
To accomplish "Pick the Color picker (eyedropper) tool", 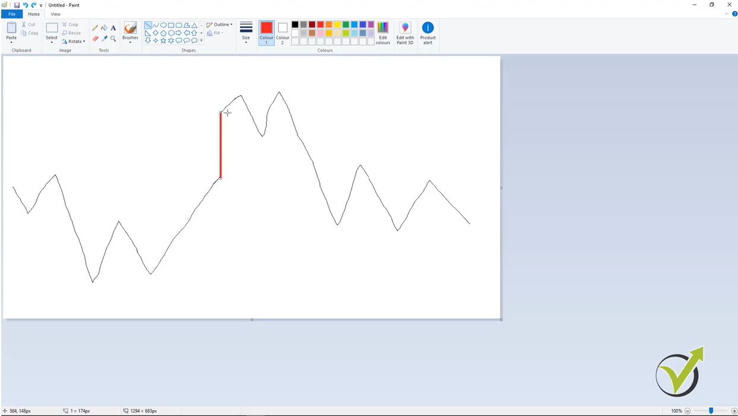I will point(104,39).
